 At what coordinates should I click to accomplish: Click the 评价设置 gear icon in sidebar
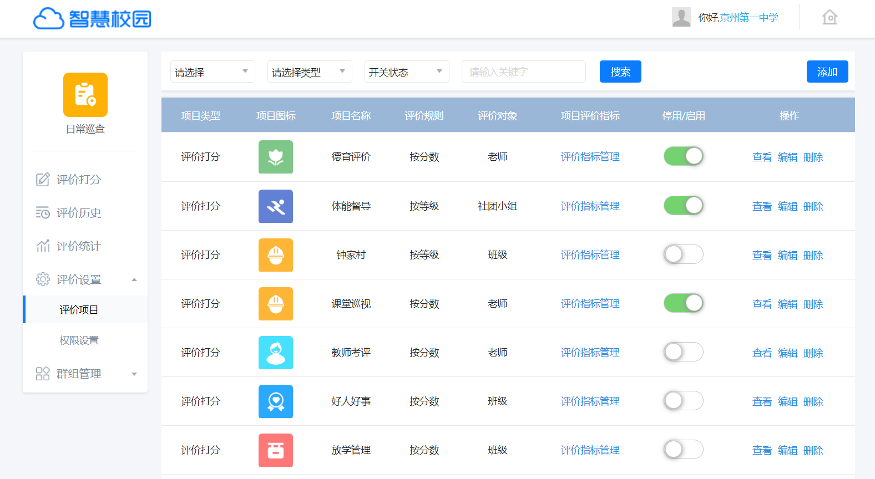43,279
